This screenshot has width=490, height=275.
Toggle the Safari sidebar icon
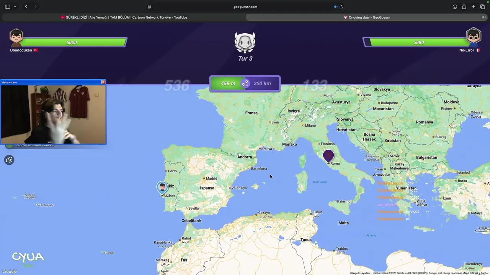pyautogui.click(x=8, y=6)
